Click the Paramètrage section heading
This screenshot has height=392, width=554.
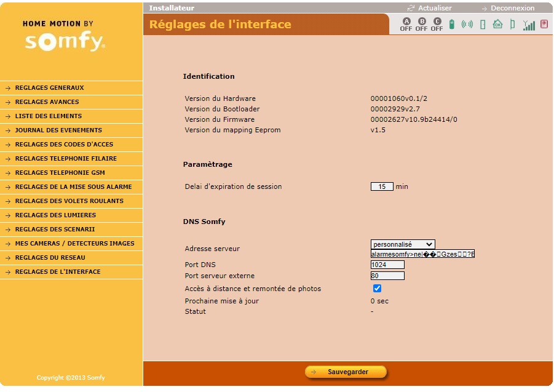(208, 164)
